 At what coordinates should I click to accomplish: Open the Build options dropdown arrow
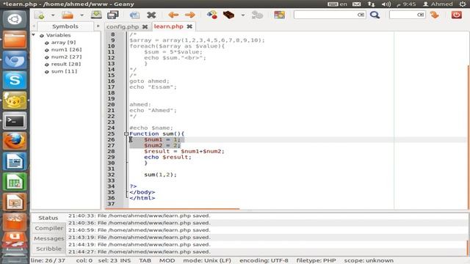tap(243, 15)
